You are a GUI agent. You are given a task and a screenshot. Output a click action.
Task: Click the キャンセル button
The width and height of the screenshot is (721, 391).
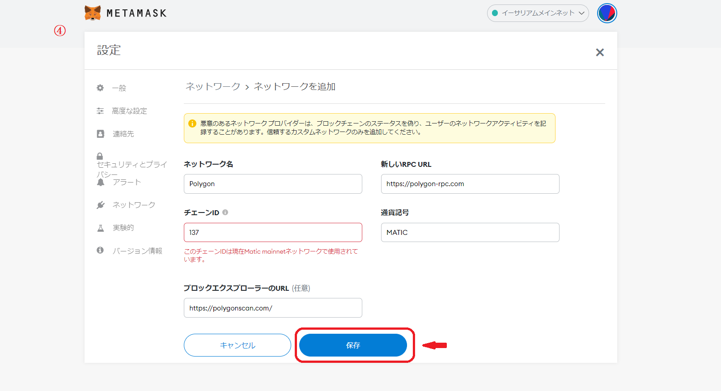[x=238, y=345]
